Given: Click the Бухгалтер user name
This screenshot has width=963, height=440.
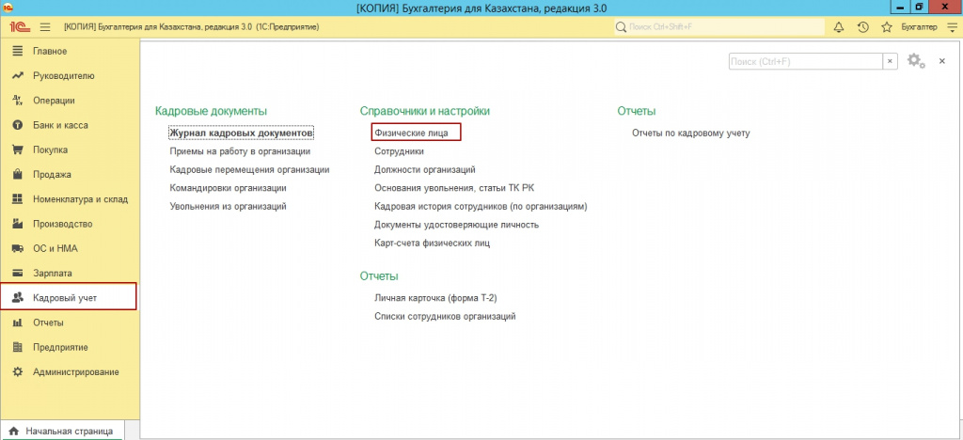Looking at the screenshot, I should (x=919, y=27).
